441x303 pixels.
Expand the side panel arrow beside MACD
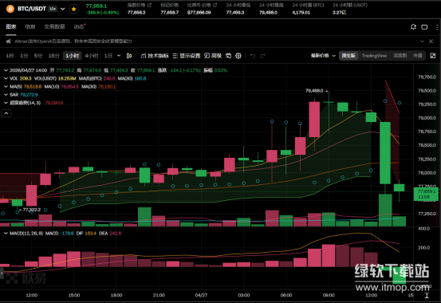[2, 273]
